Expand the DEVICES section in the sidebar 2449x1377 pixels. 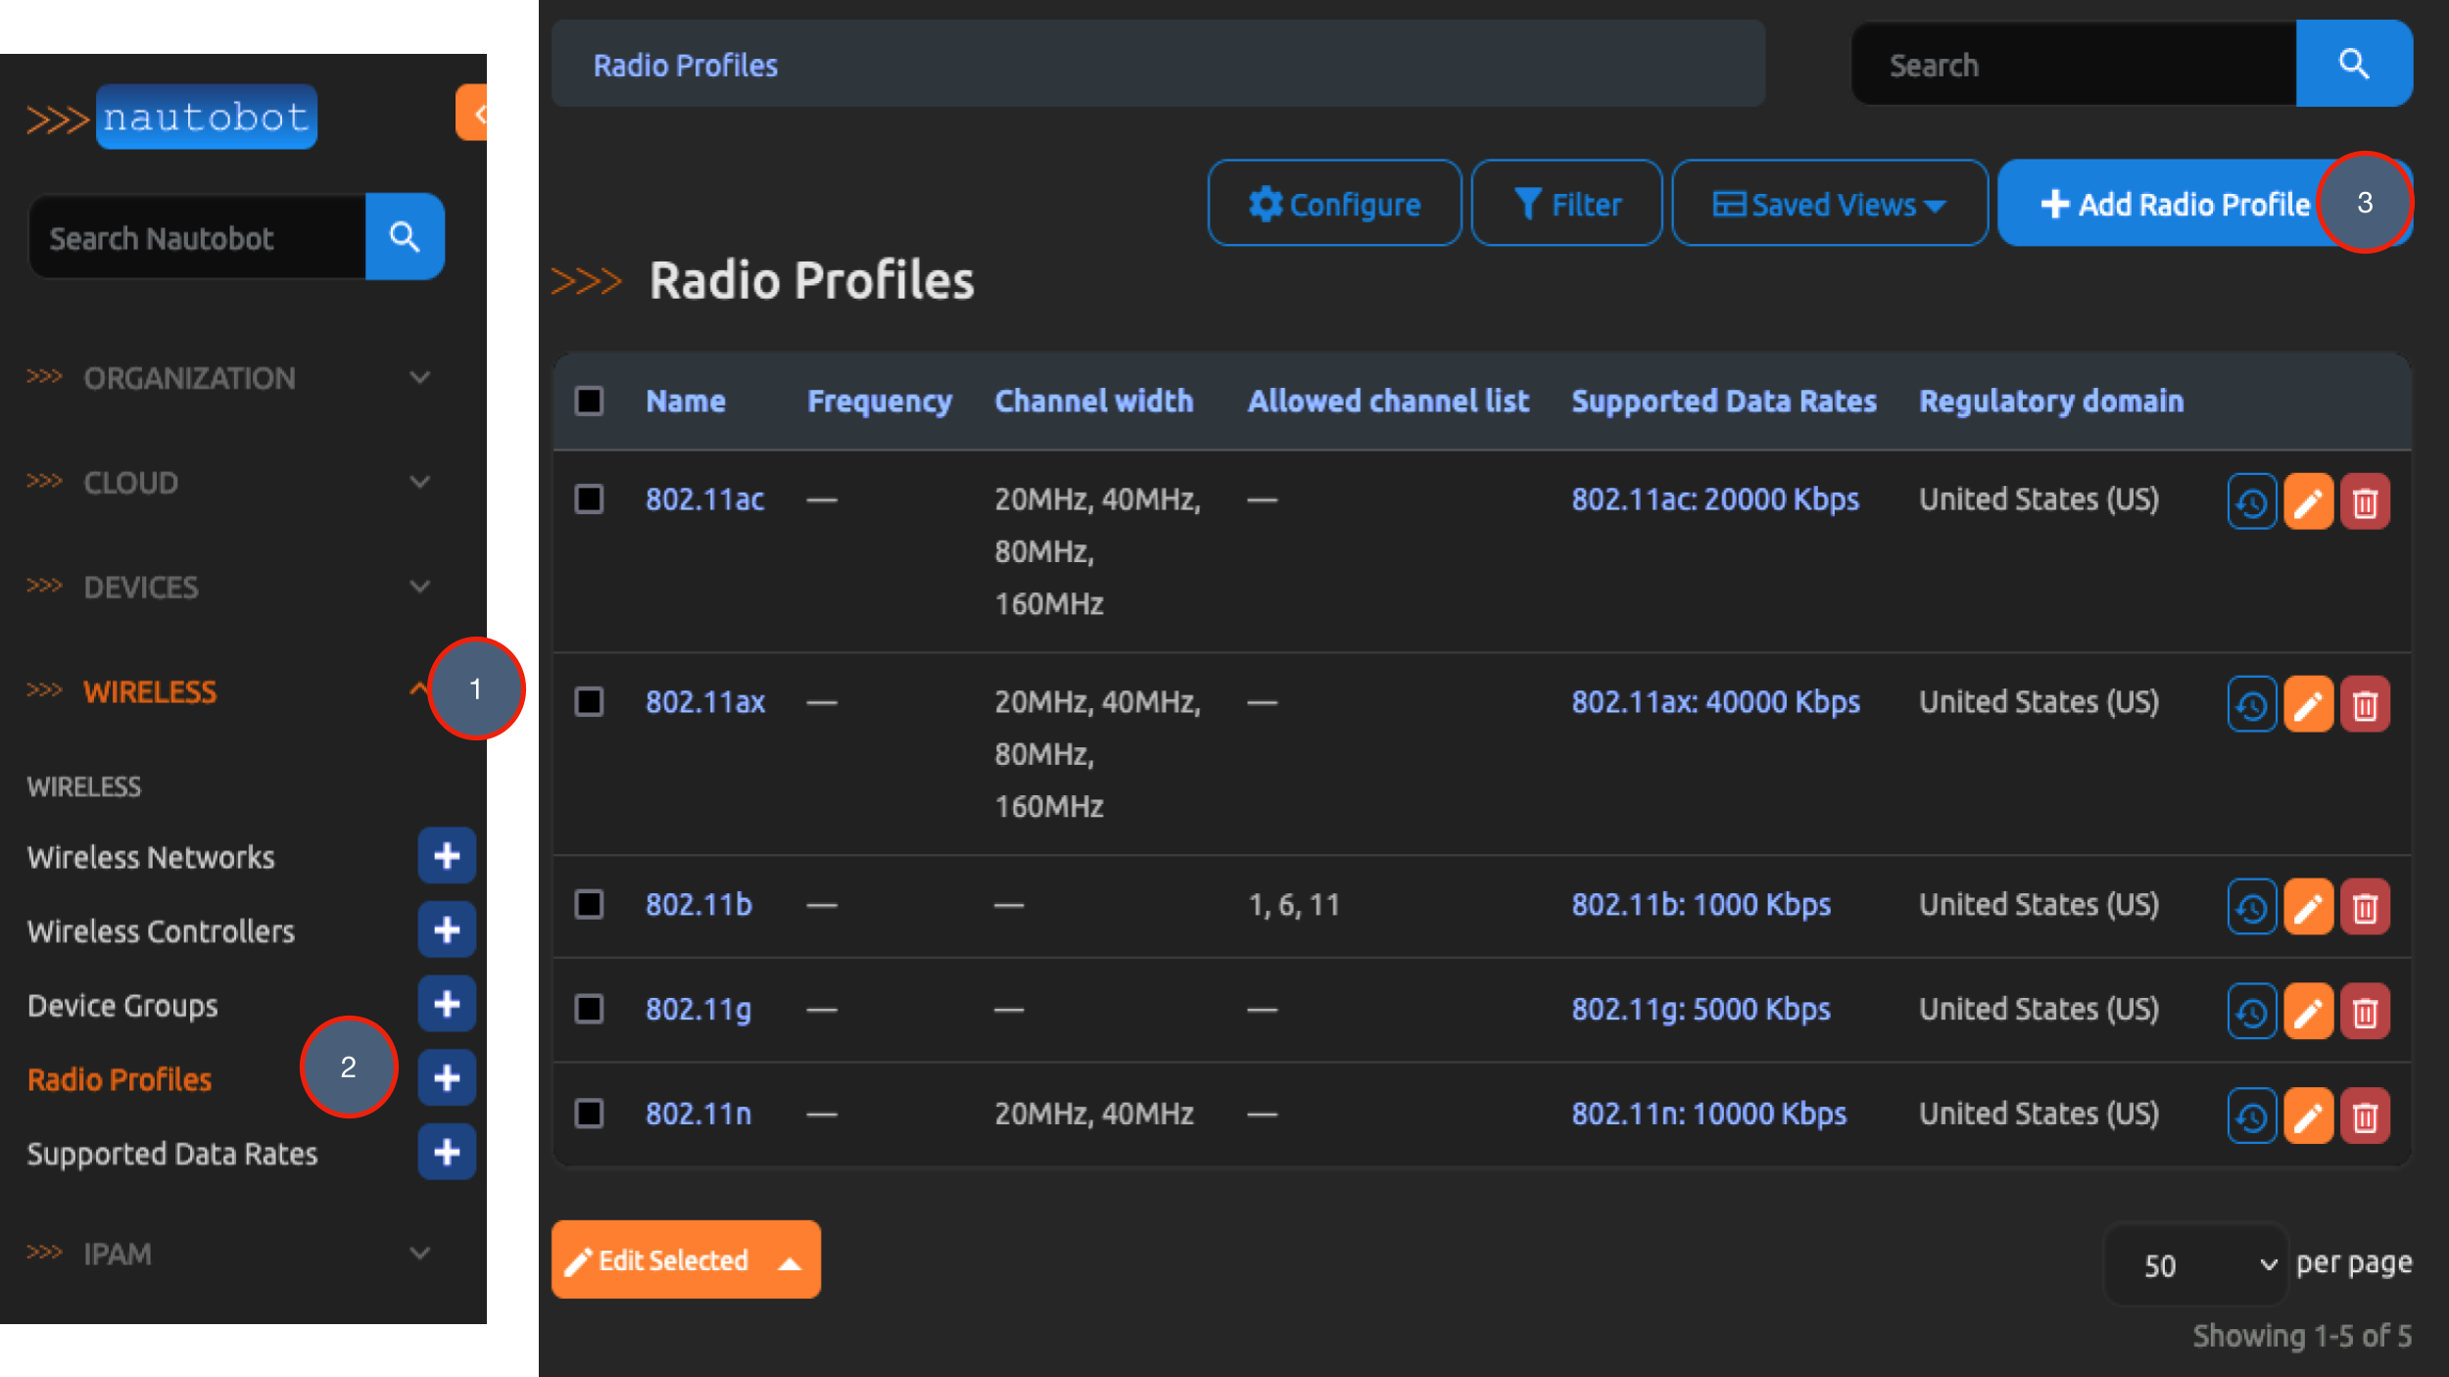coord(140,586)
